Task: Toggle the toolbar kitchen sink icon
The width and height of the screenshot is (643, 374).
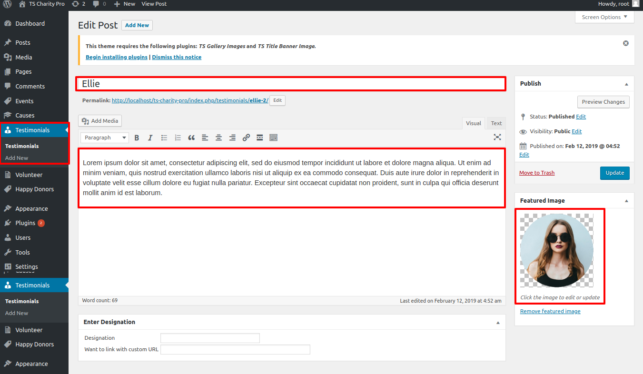Action: coord(273,138)
